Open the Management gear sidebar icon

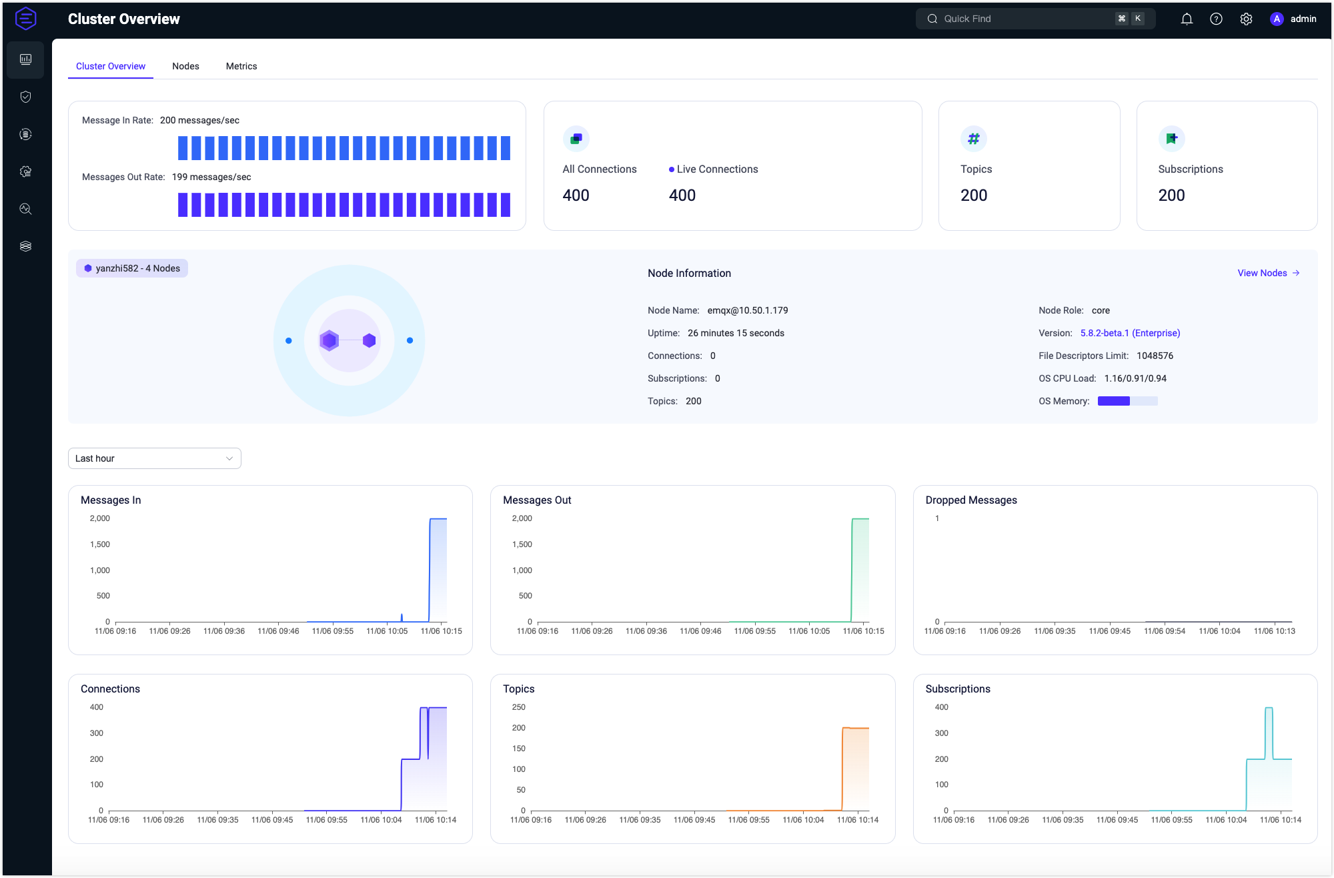coord(25,171)
